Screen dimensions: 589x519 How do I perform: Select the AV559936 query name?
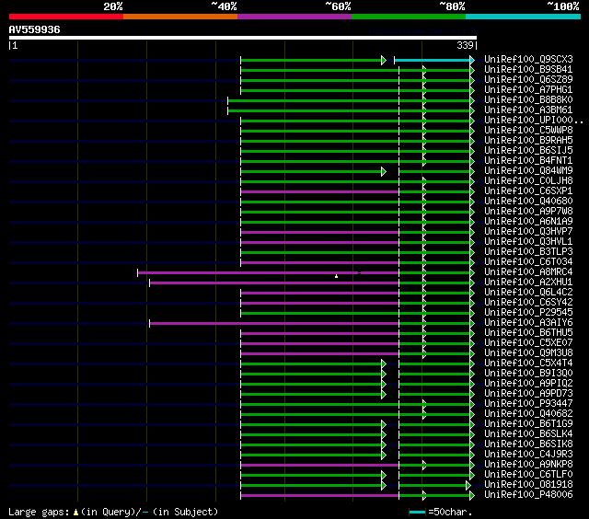click(x=35, y=29)
